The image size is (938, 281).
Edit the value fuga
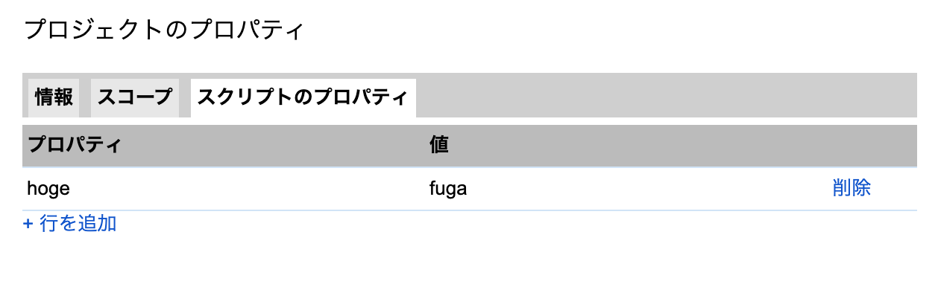(x=448, y=189)
